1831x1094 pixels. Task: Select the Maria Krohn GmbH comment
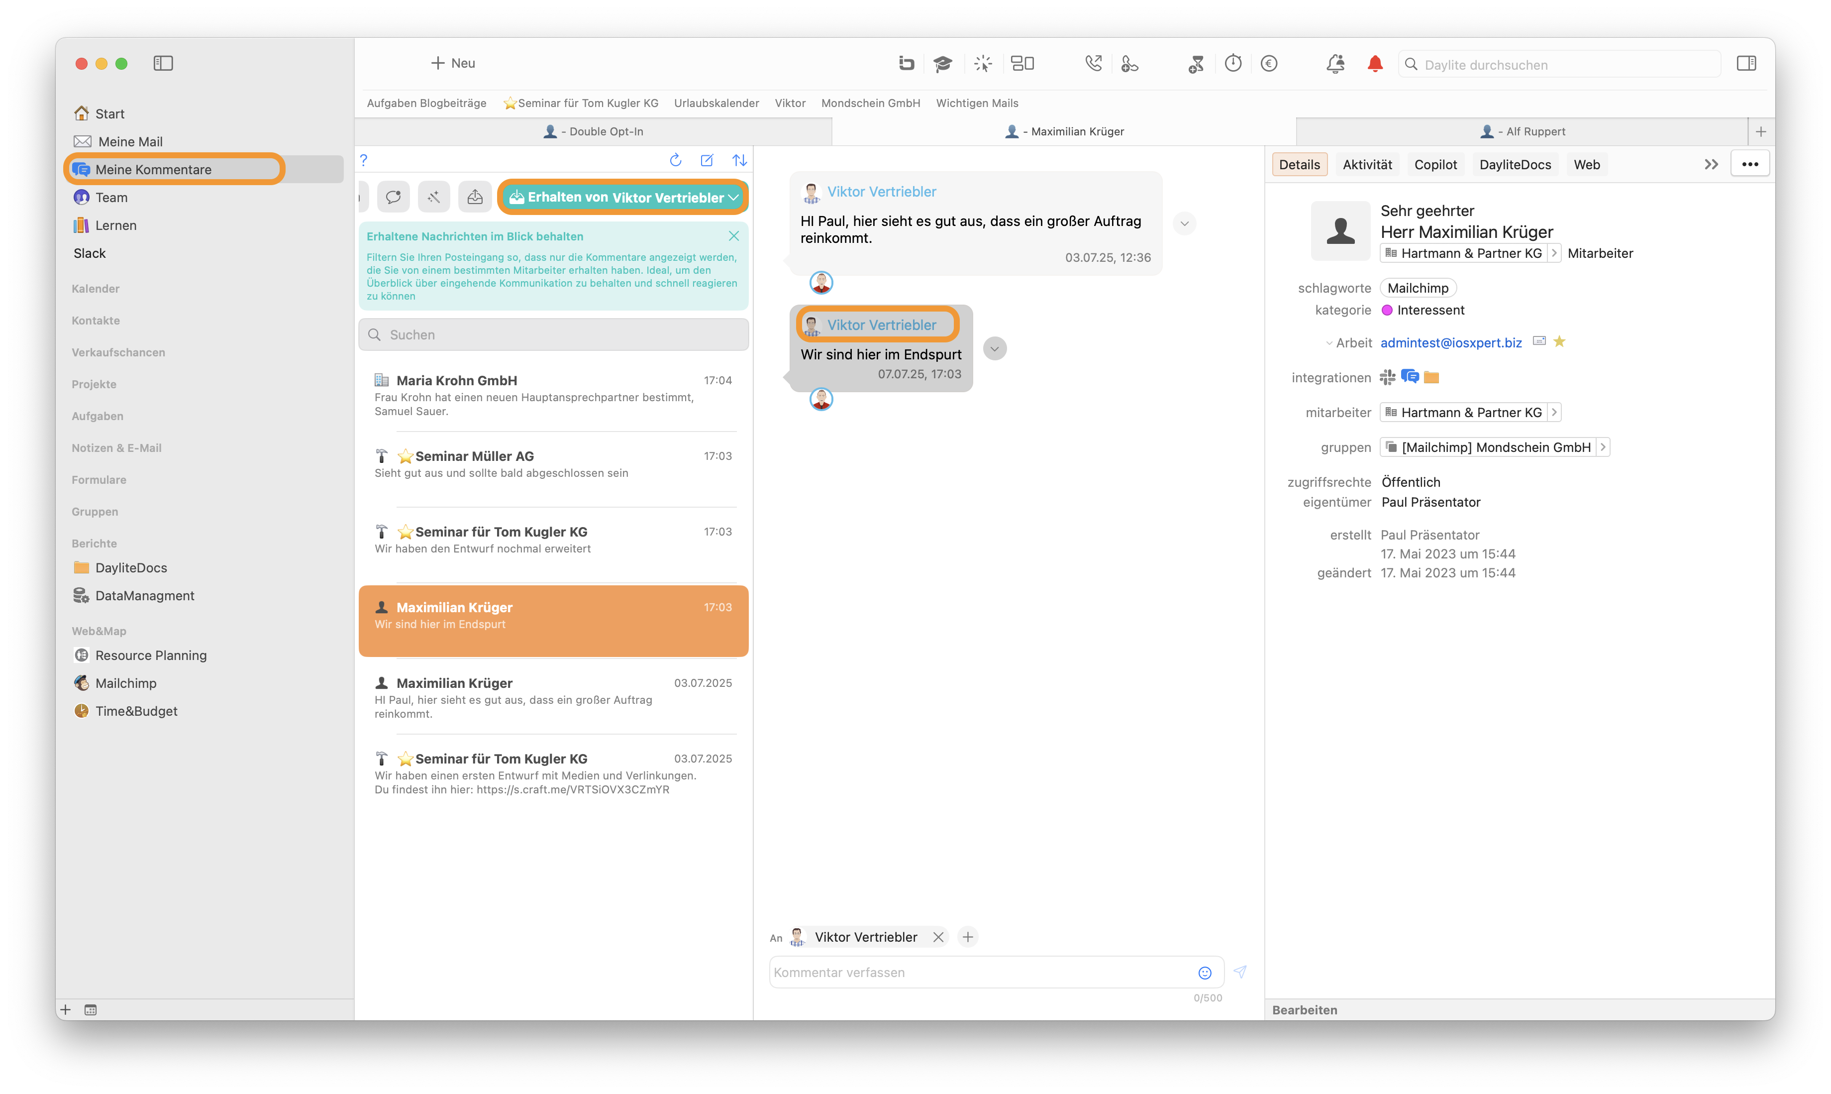click(x=553, y=395)
